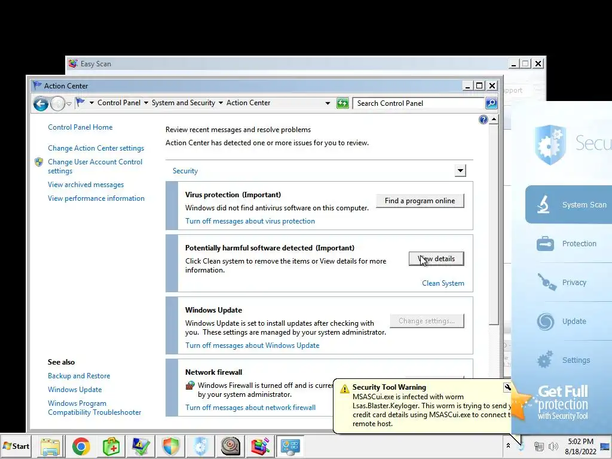Open the recent pages dropdown next to Forward
This screenshot has width=612, height=459.
click(69, 104)
